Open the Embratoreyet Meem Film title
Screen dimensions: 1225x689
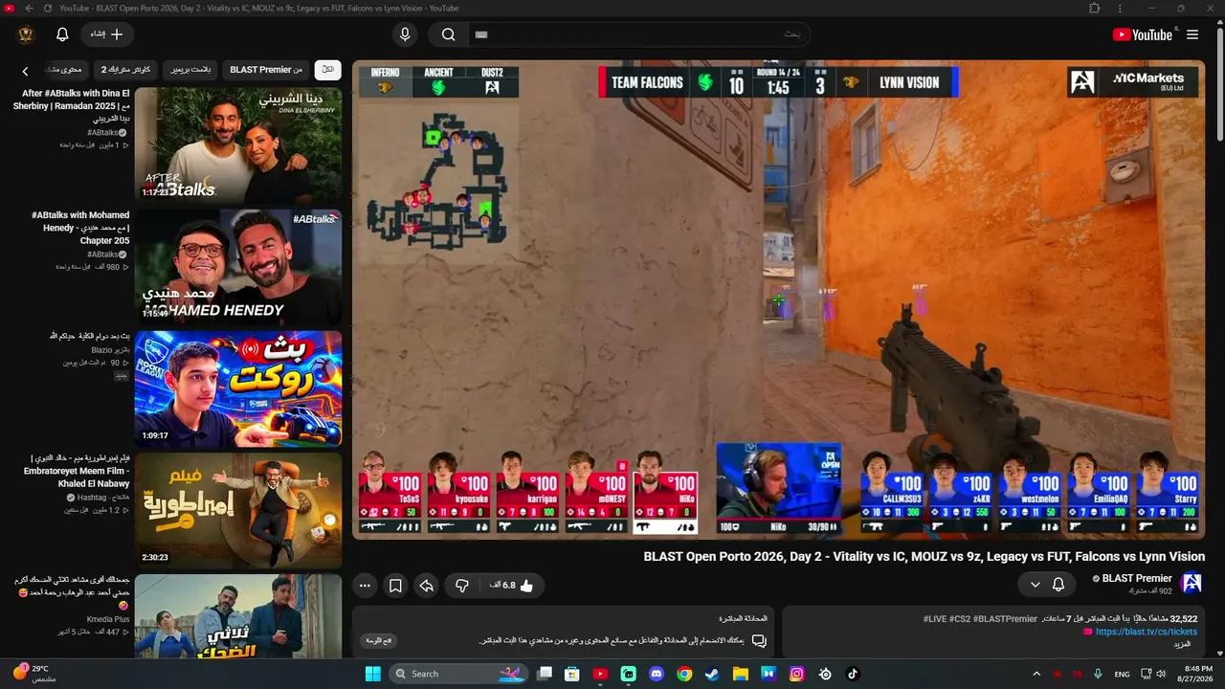click(x=78, y=470)
